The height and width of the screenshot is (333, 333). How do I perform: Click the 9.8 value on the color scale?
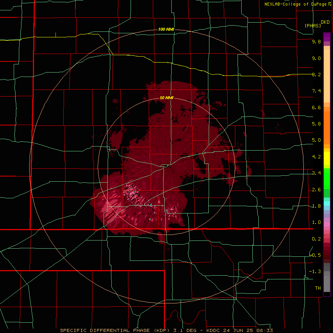[x=316, y=41]
